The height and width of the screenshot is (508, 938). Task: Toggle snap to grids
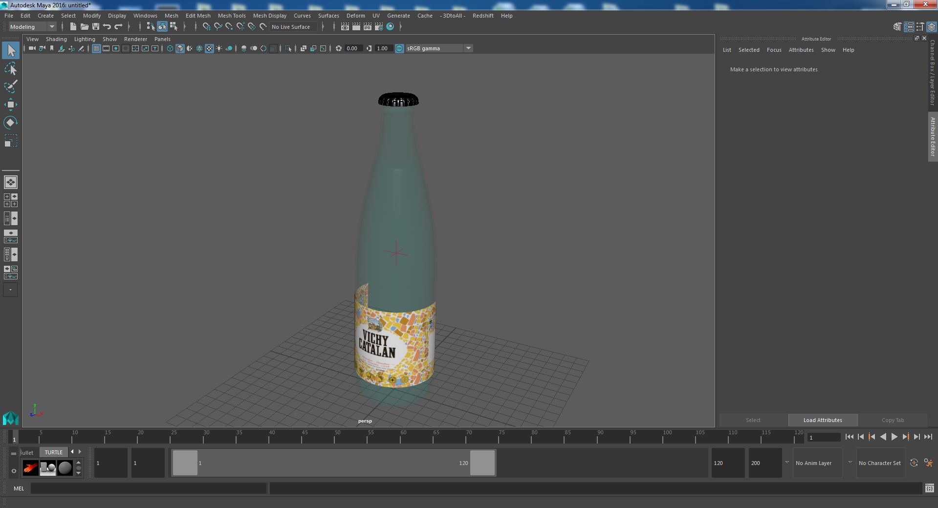pos(207,26)
